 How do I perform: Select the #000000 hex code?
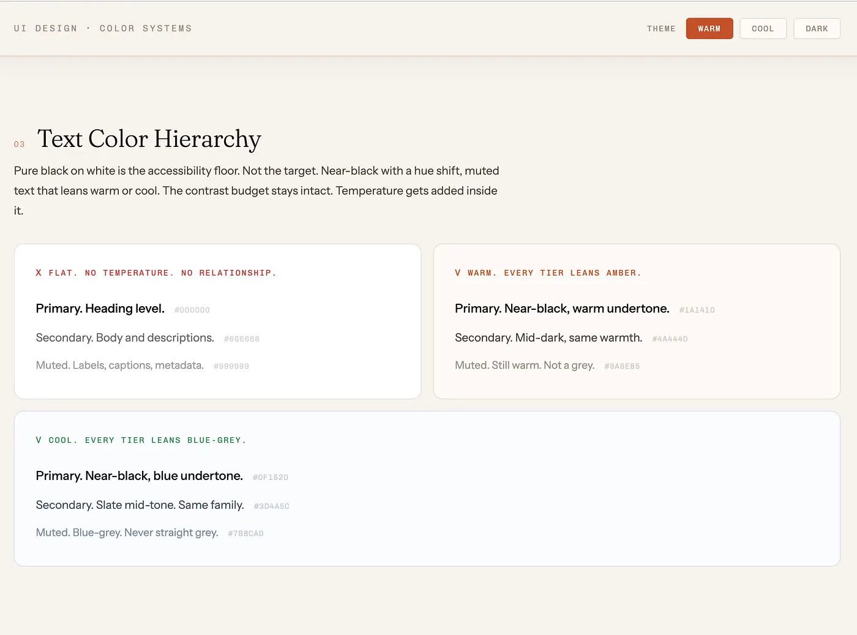[192, 310]
